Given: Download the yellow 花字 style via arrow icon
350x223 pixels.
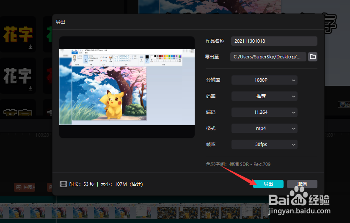Looking at the screenshot, I should [30, 47].
